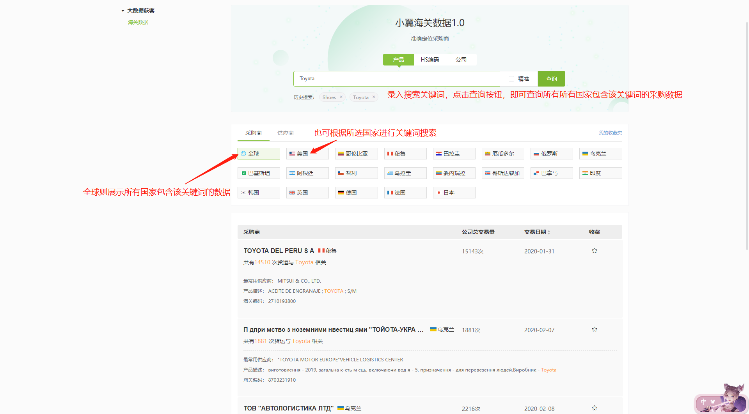Switch to the HS编码 search tab
The height and width of the screenshot is (414, 749).
(430, 60)
